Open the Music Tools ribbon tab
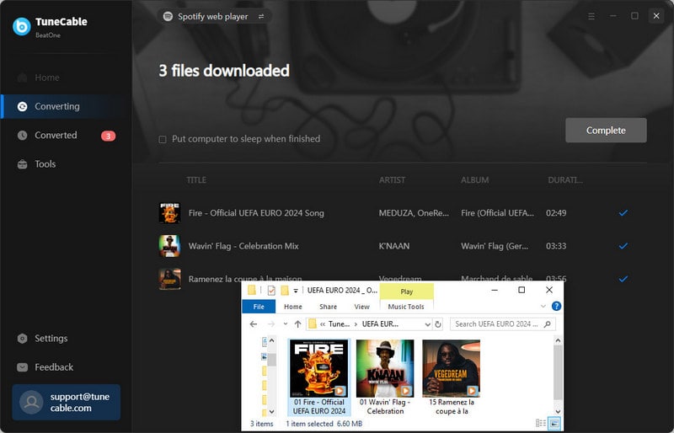 point(406,307)
